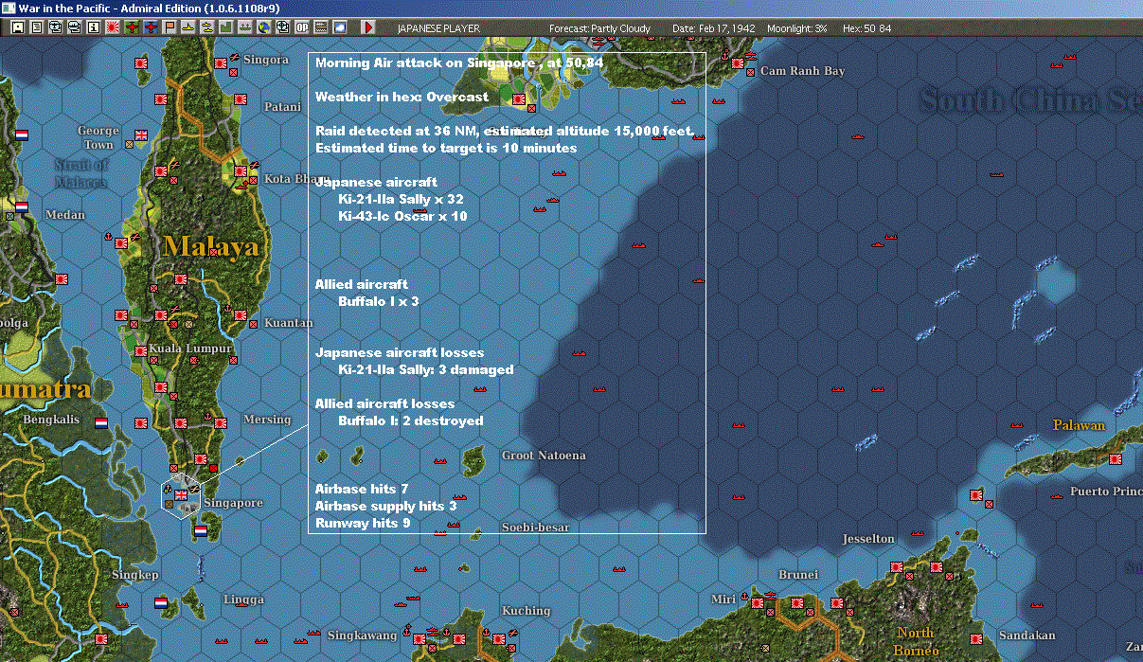The width and height of the screenshot is (1143, 662).
Task: Click the Medan city label
Action: pyautogui.click(x=65, y=215)
